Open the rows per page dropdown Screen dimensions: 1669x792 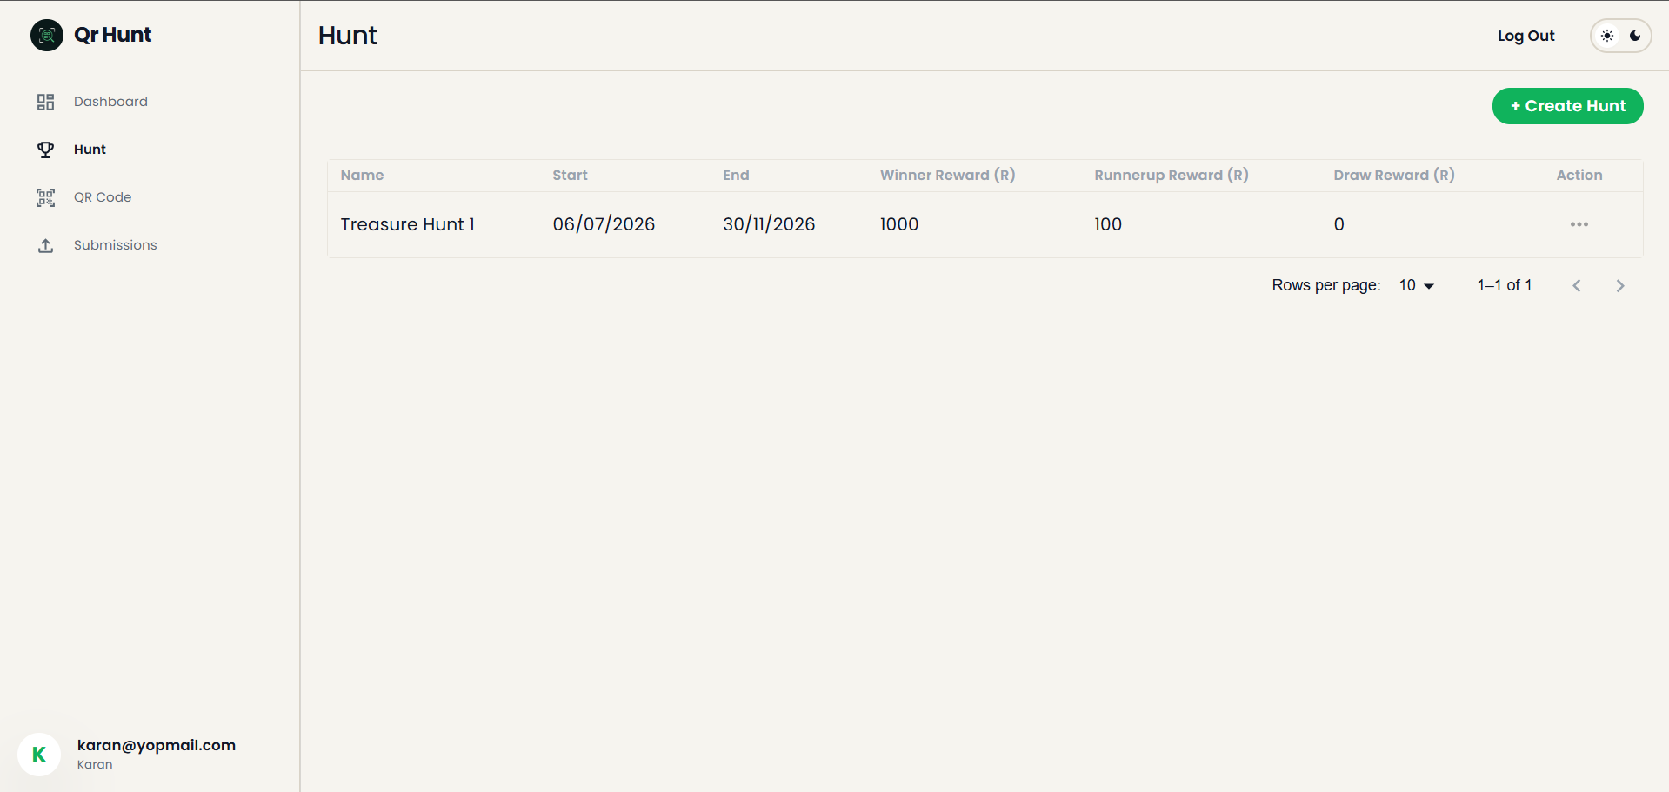pyautogui.click(x=1416, y=285)
